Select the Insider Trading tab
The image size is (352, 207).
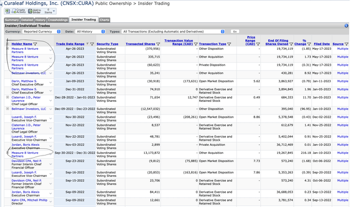point(84,20)
